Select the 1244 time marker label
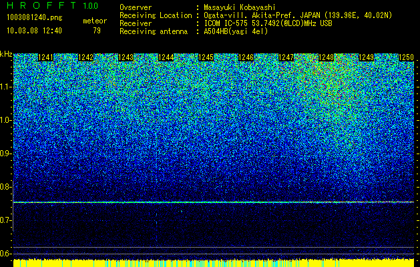Screen dimensions: 420x267 coord(166,57)
